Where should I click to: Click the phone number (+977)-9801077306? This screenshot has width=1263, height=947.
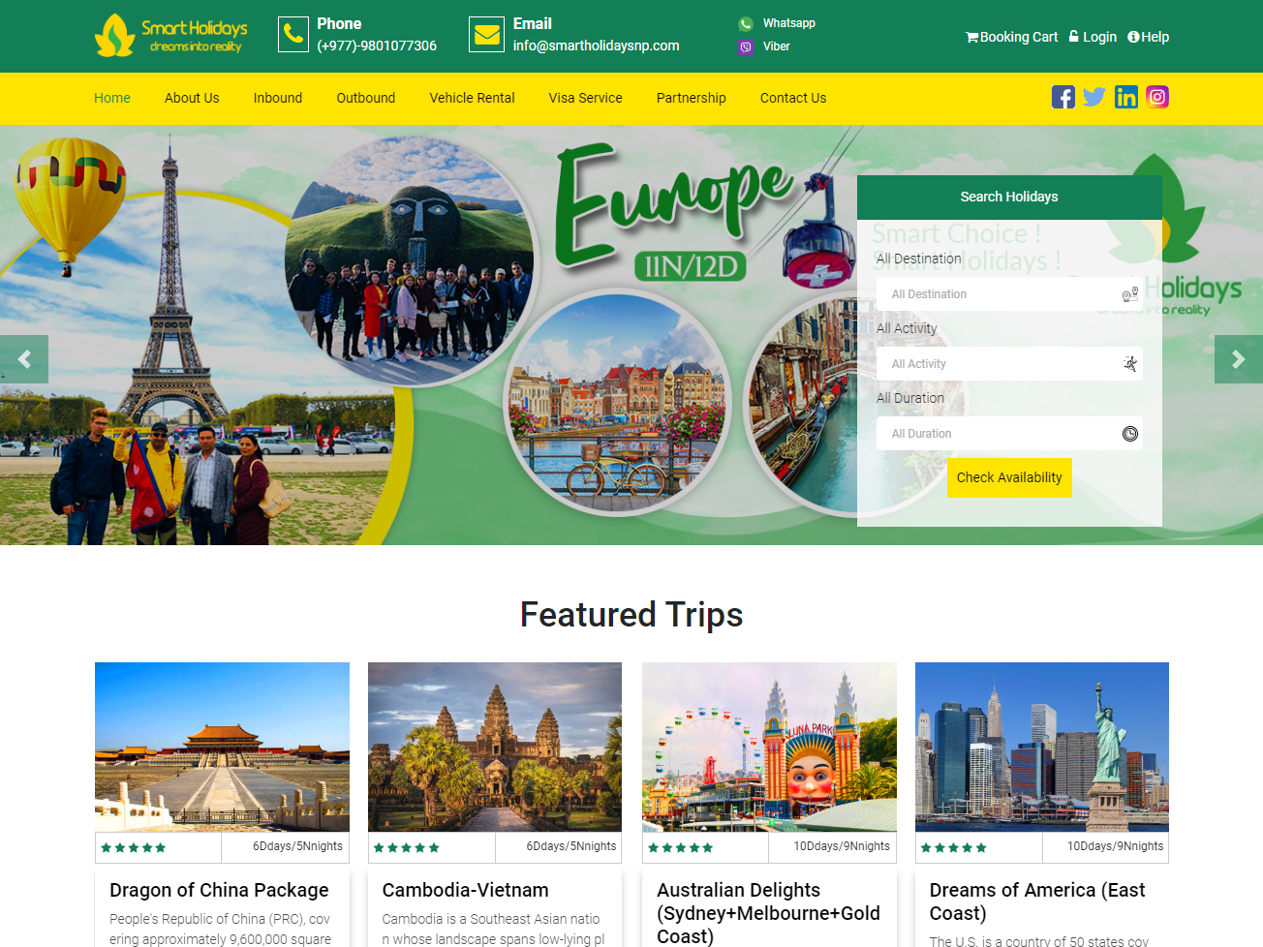click(x=377, y=46)
